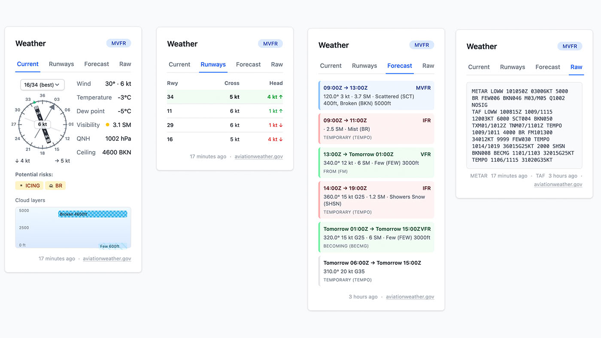Select the runway 11 row in table

pos(225,111)
